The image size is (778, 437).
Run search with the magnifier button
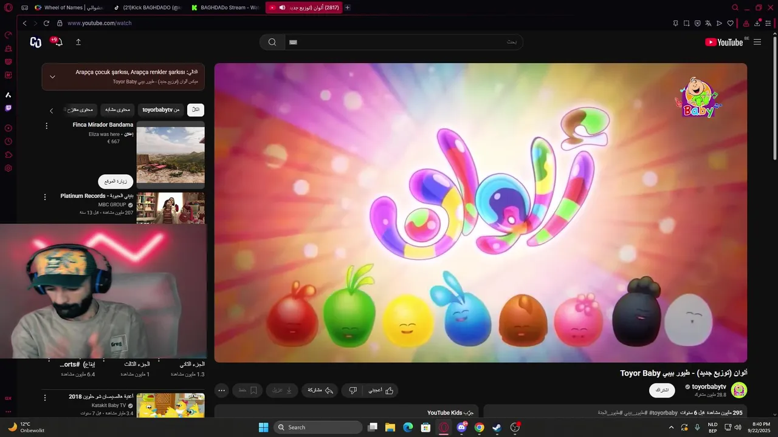point(272,42)
